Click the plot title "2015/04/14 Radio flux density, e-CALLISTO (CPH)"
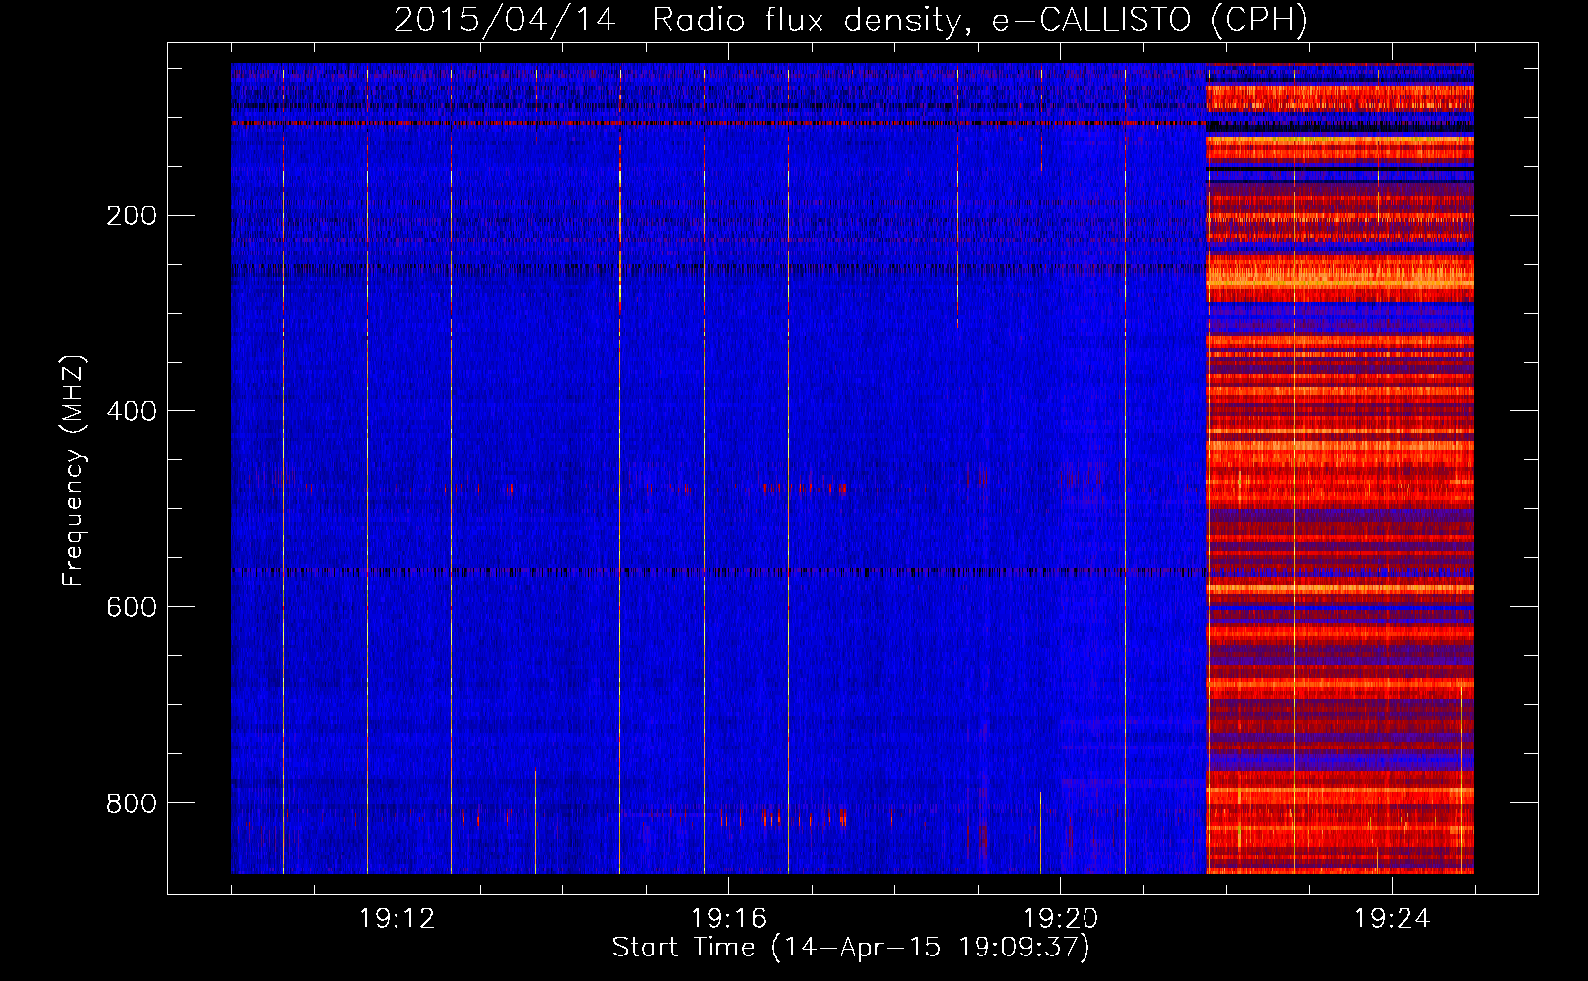 click(851, 20)
